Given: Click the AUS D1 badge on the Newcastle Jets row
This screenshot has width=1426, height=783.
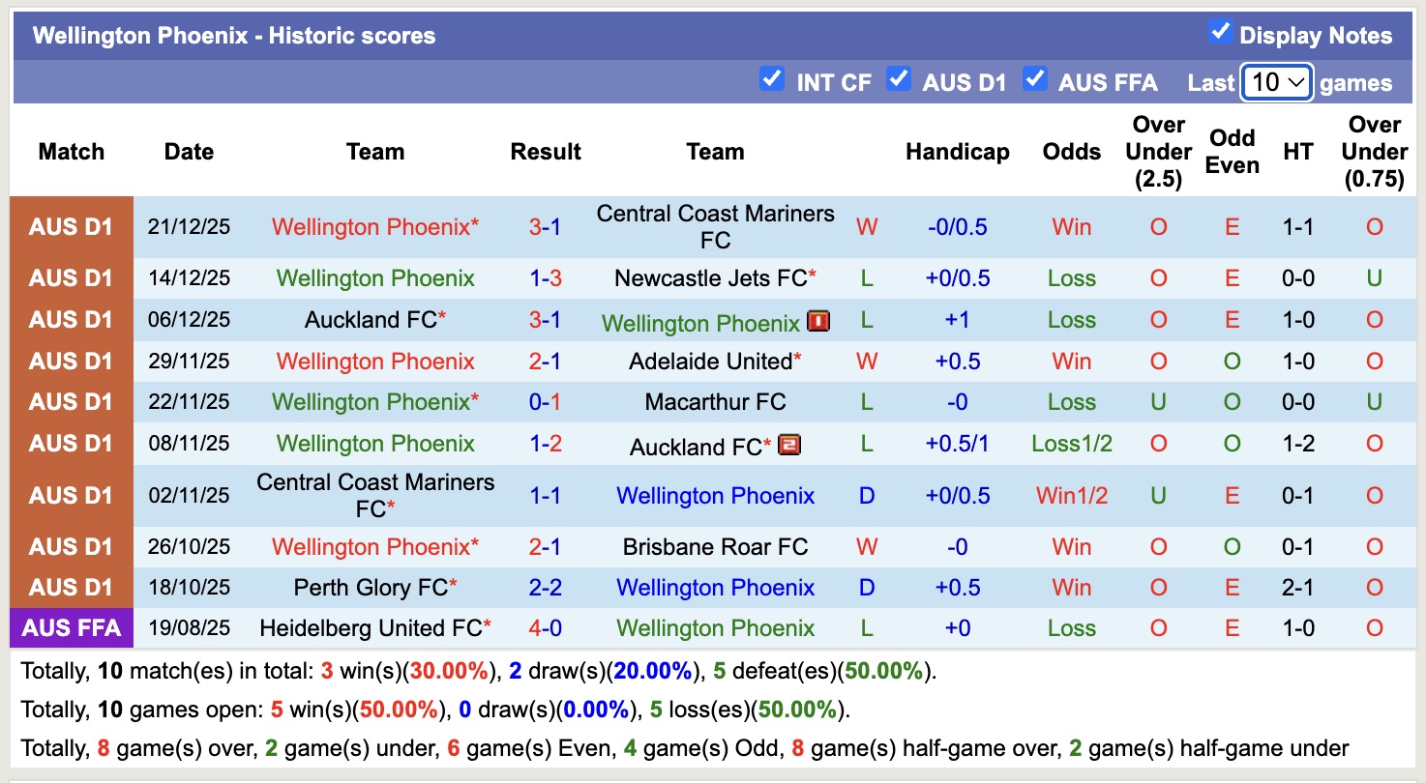Looking at the screenshot, I should point(72,278).
